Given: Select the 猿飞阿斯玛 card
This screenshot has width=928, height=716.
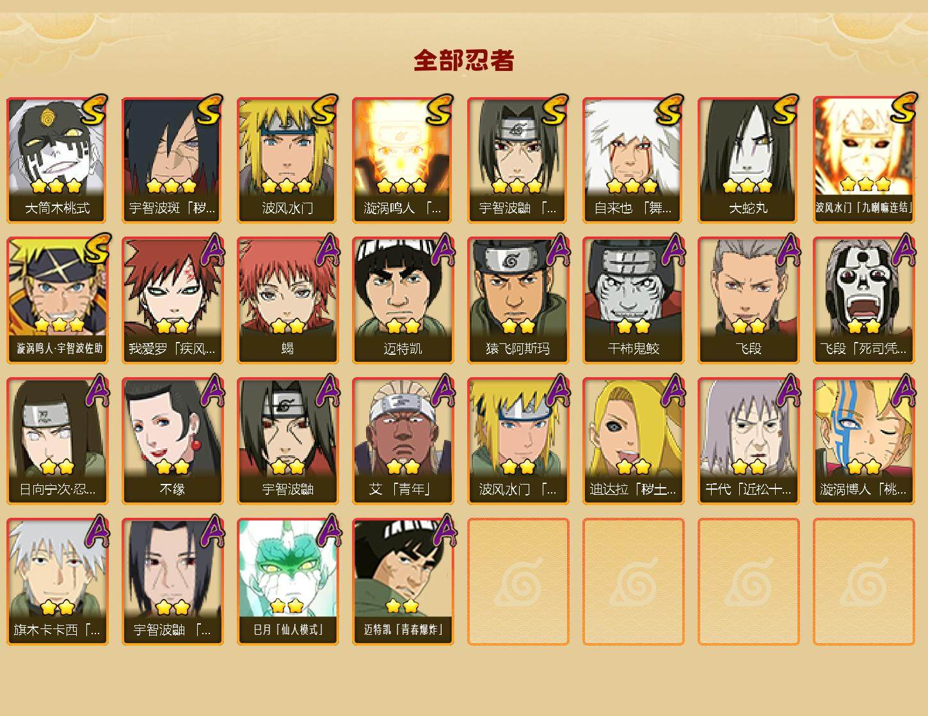Looking at the screenshot, I should [518, 300].
